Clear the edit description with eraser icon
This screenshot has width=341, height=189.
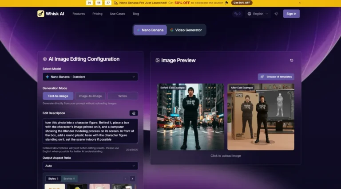coord(134,113)
